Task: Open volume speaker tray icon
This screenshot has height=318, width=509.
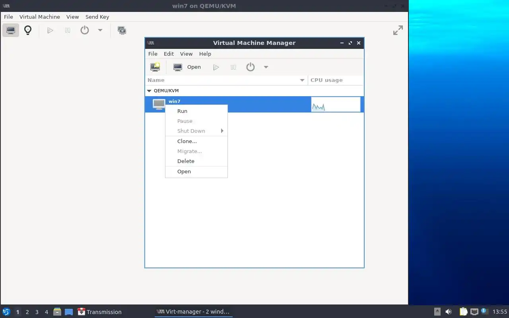Action: (449, 312)
